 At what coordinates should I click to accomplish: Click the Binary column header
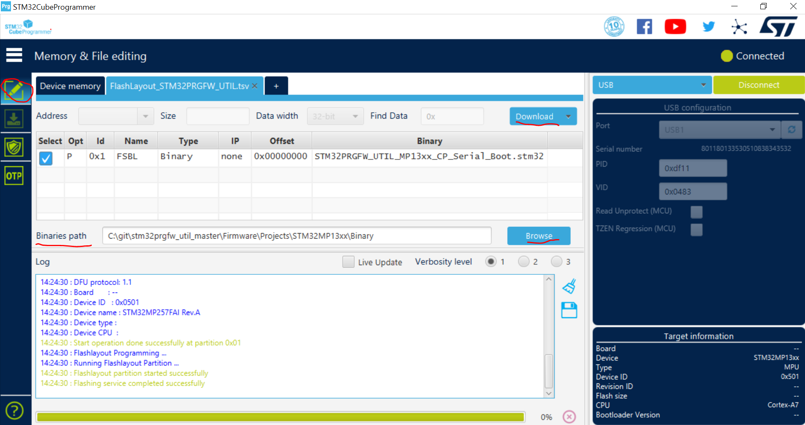[x=430, y=141]
